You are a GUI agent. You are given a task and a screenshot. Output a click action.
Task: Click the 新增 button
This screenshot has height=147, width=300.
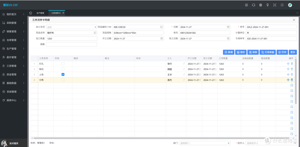pyautogui.click(x=229, y=52)
